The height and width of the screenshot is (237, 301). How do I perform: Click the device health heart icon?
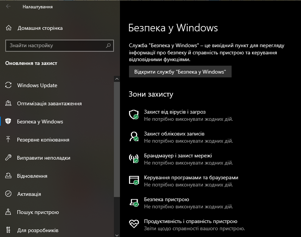pyautogui.click(x=134, y=224)
